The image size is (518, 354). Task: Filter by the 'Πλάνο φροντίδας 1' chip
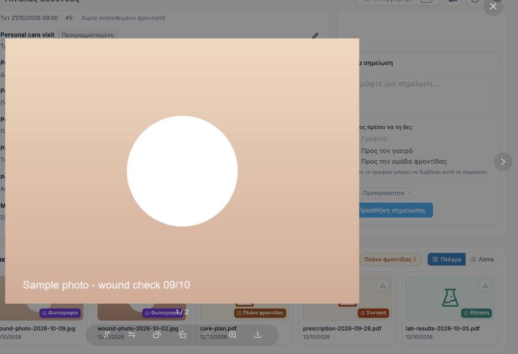[390, 259]
